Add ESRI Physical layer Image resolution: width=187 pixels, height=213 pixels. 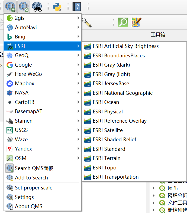coord(134,112)
